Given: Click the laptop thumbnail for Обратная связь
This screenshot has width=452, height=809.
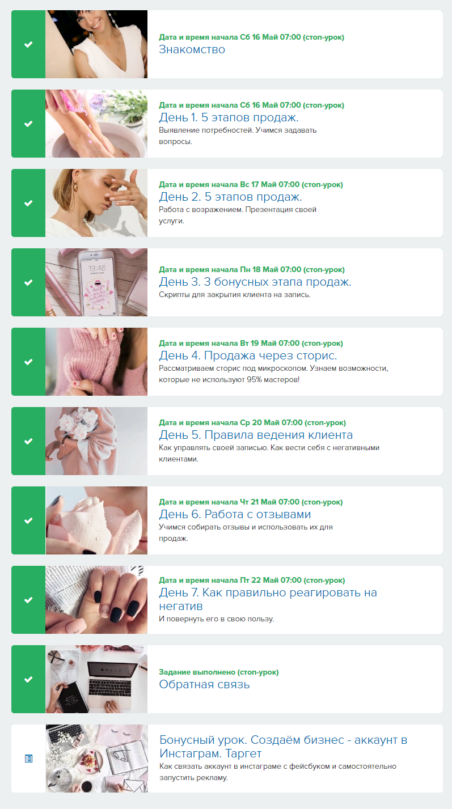Looking at the screenshot, I should click(x=96, y=679).
